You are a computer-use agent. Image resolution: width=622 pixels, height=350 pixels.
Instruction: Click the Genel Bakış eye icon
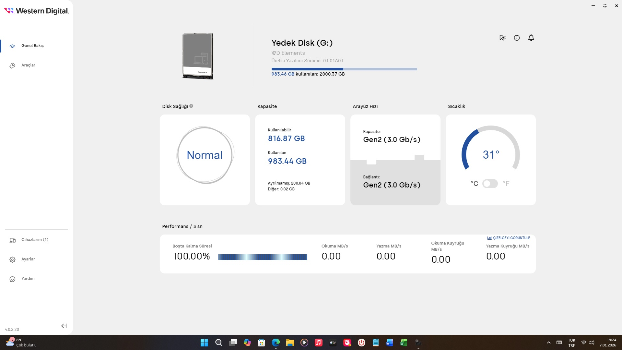point(12,46)
